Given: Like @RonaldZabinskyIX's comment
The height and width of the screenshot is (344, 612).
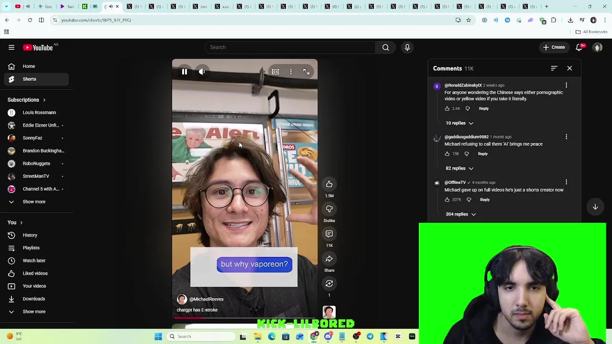Looking at the screenshot, I should pos(447,108).
